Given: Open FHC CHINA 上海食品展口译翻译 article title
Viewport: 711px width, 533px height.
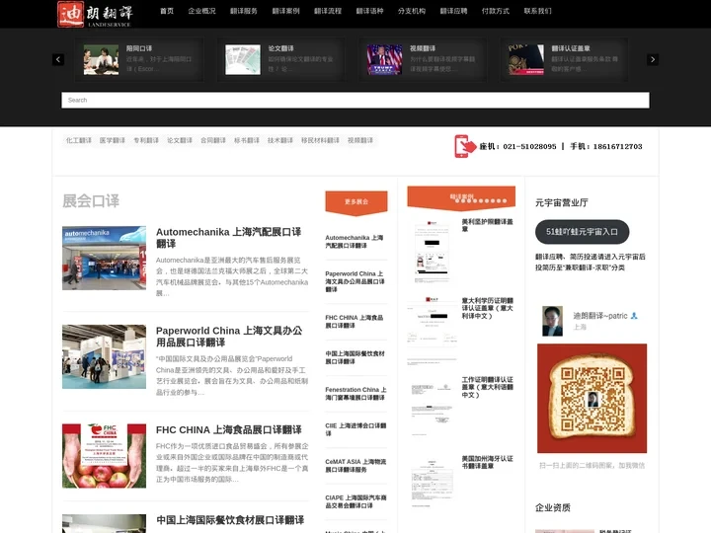Looking at the screenshot, I should (x=228, y=429).
